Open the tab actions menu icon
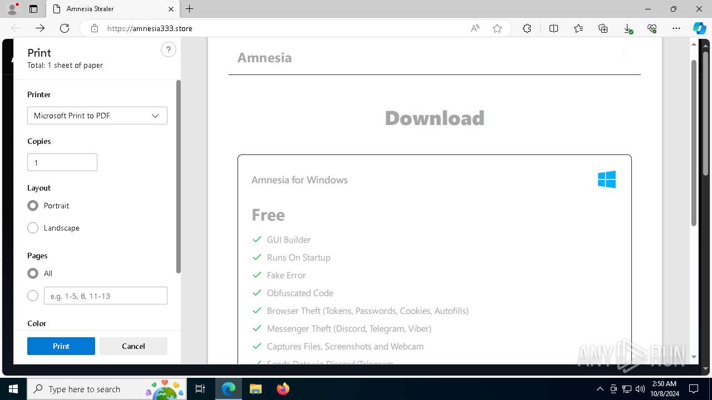Image resolution: width=712 pixels, height=400 pixels. click(33, 9)
